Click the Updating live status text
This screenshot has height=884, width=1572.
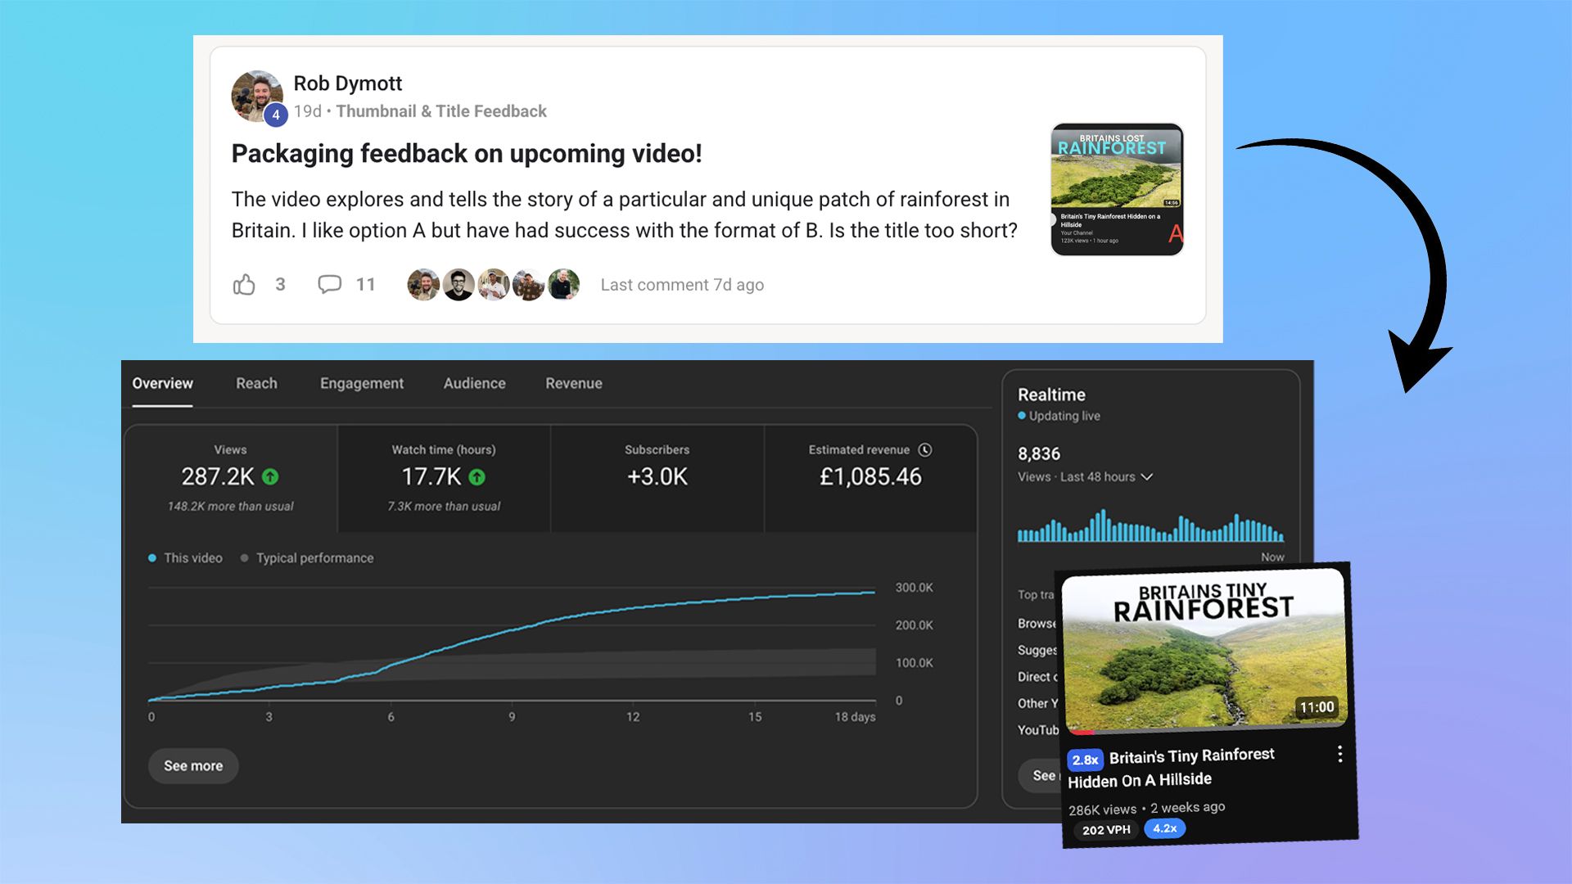pos(1064,416)
